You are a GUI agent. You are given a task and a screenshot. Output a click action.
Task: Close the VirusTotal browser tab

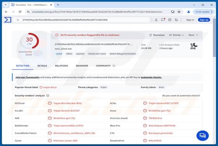(x=51, y=5)
